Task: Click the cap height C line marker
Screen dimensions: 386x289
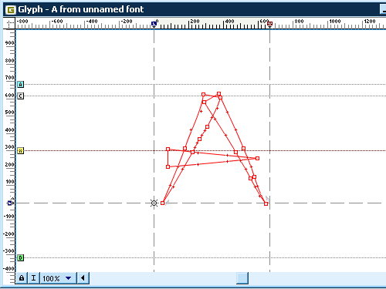Action: point(20,96)
